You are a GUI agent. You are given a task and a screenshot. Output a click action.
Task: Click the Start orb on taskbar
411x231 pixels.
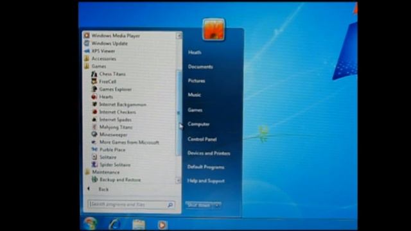coord(90,224)
